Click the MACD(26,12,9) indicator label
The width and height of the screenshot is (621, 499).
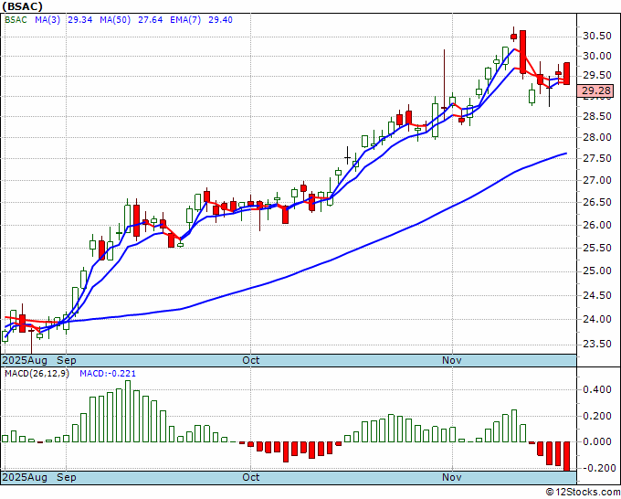[37, 374]
